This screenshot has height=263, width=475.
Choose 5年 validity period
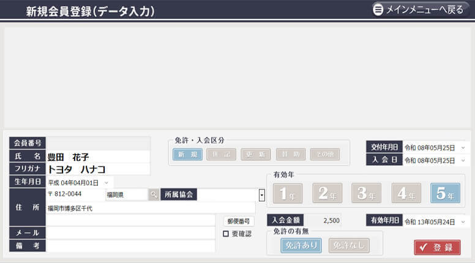pyautogui.click(x=446, y=193)
